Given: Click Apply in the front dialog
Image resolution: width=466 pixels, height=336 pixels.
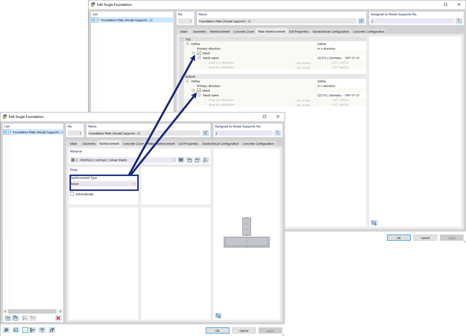Looking at the screenshot, I should [x=270, y=330].
